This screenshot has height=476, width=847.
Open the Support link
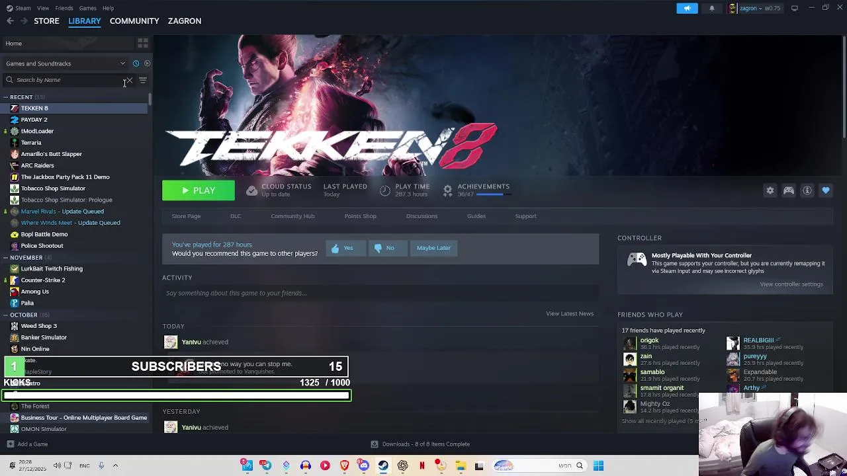pos(525,216)
